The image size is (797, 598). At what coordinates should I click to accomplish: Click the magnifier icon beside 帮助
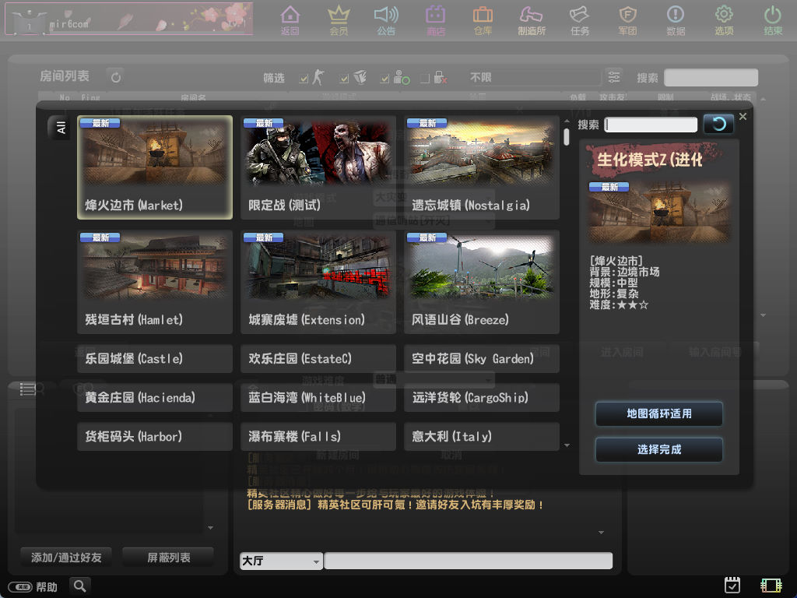(80, 586)
